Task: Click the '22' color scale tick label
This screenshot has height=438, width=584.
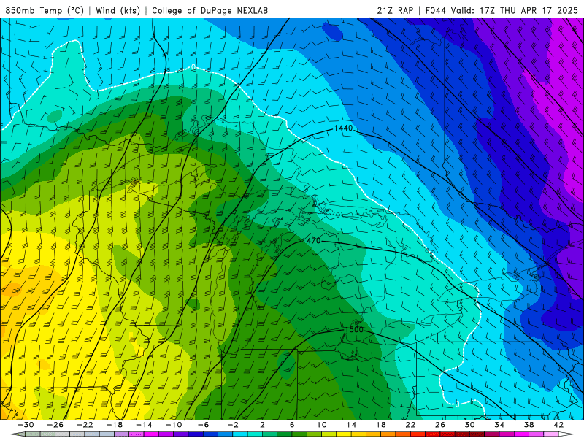Action: (410, 425)
